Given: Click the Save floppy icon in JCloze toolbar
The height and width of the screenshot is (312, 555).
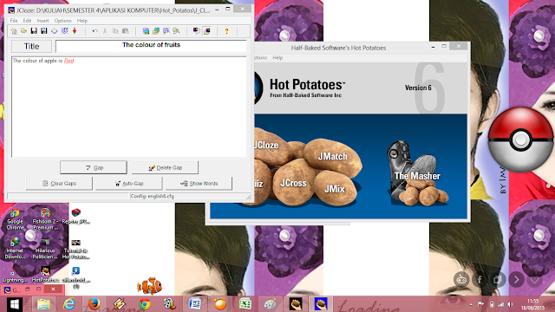Looking at the screenshot, I should pos(34,31).
